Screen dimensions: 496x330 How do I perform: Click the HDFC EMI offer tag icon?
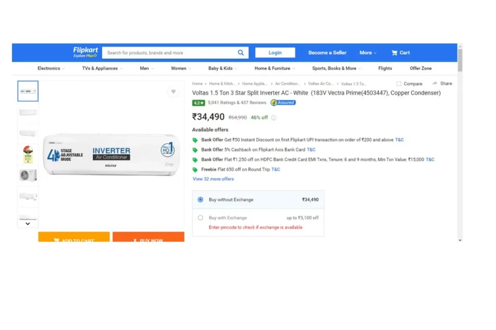click(195, 159)
